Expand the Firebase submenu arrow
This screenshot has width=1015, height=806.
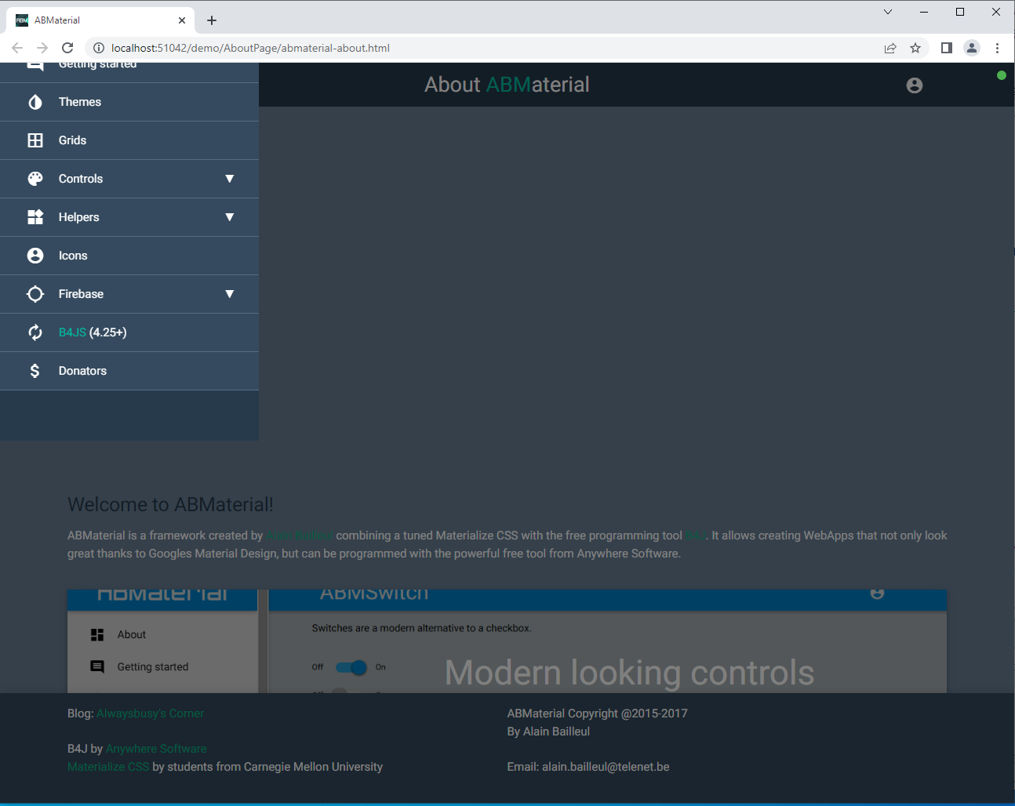(230, 294)
